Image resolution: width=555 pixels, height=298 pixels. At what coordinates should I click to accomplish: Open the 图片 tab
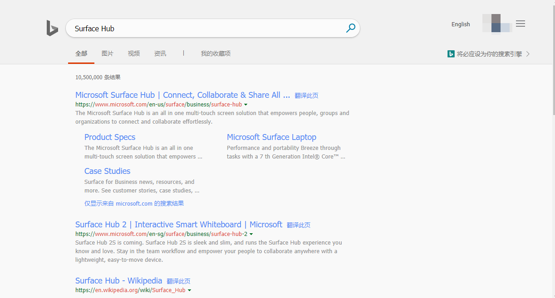click(108, 53)
